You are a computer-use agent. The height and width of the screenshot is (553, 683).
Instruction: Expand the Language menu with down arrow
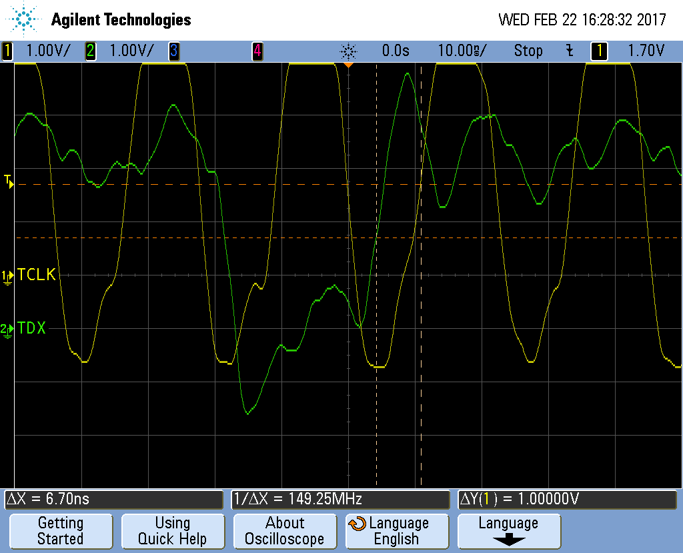click(508, 532)
